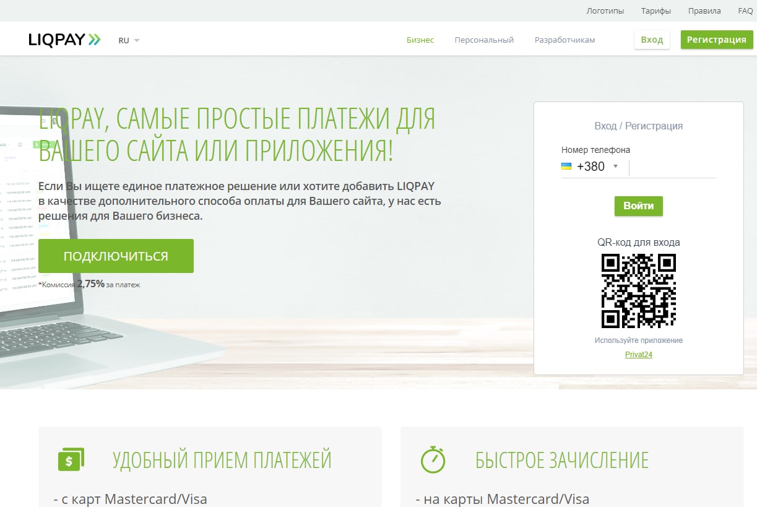Click the green dollar payment icon
Image resolution: width=757 pixels, height=507 pixels.
(x=71, y=459)
